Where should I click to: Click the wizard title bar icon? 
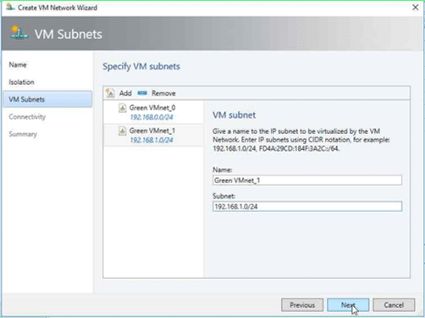coord(10,7)
